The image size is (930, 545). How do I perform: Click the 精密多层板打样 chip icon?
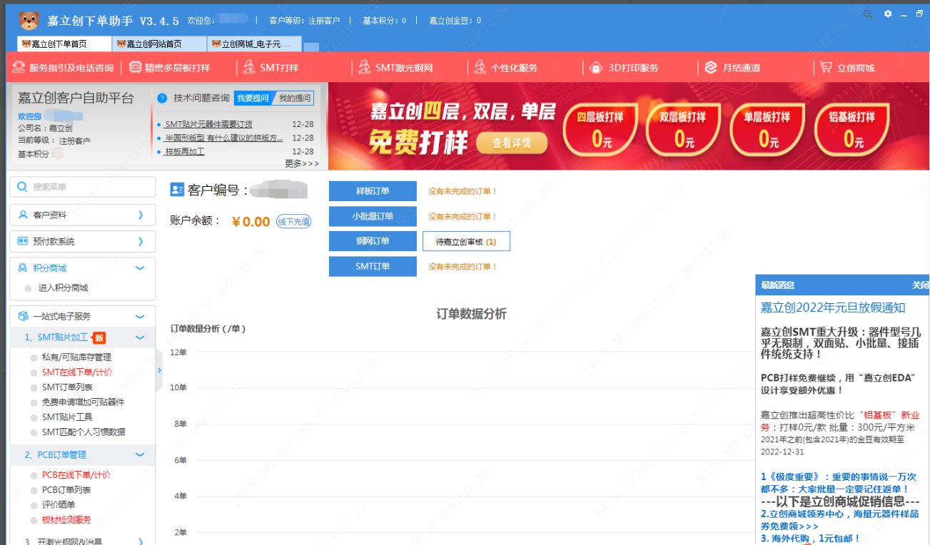pos(135,68)
